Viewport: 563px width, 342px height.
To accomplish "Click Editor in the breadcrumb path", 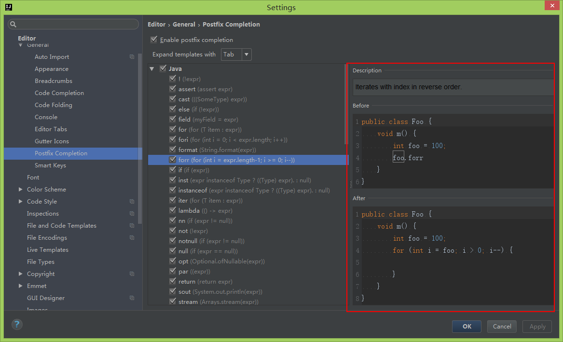I will pos(156,25).
